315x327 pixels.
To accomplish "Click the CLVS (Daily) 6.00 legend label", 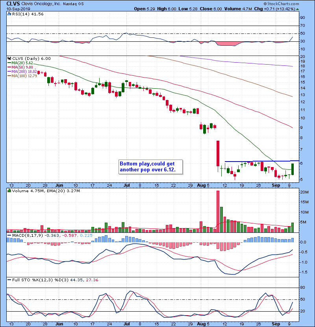I will [x=31, y=59].
